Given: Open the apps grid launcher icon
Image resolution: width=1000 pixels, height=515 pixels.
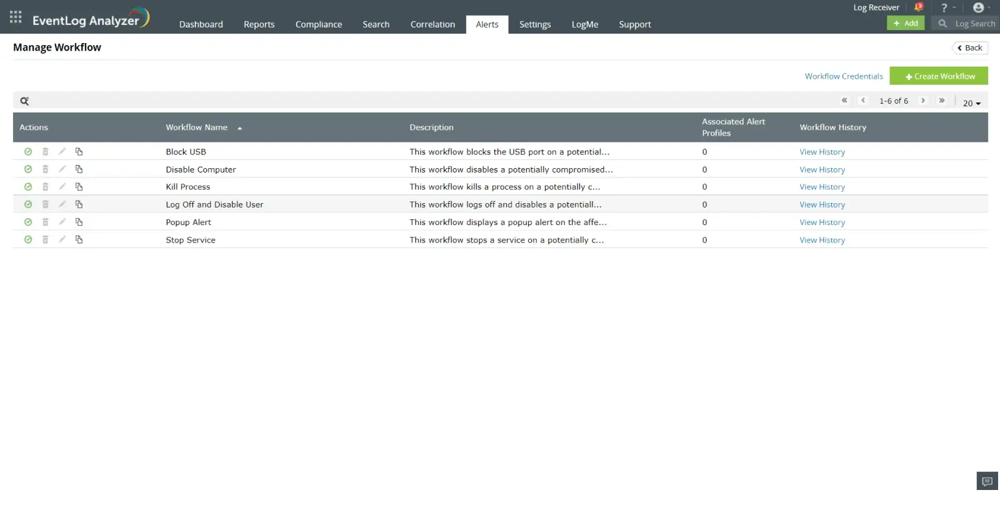Looking at the screenshot, I should pyautogui.click(x=16, y=17).
